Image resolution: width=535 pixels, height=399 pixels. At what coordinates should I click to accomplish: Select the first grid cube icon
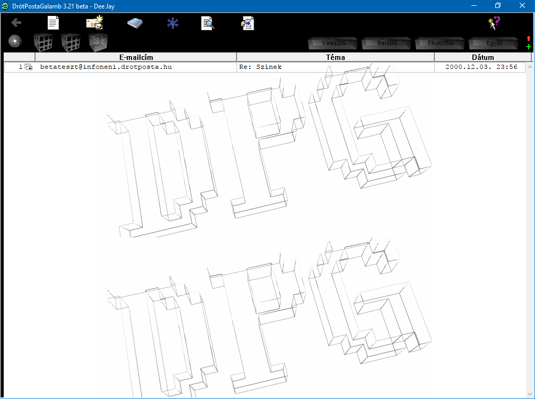tap(43, 42)
